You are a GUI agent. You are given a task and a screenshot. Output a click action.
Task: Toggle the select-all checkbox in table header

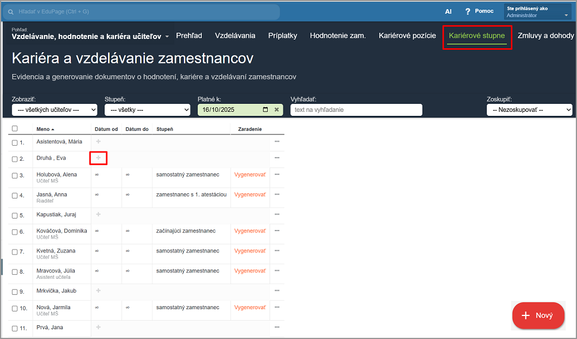[15, 129]
